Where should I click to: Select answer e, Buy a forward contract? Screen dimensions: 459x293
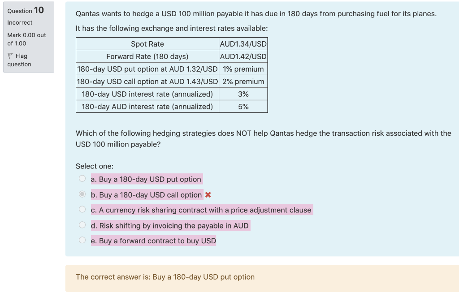coord(82,240)
